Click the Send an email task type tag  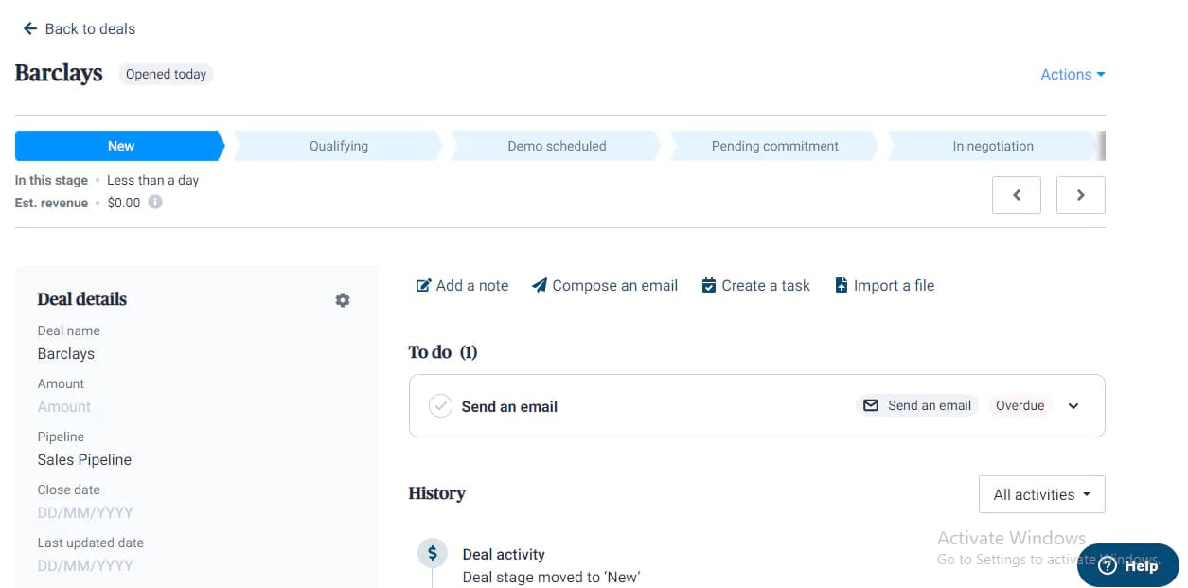click(x=917, y=405)
